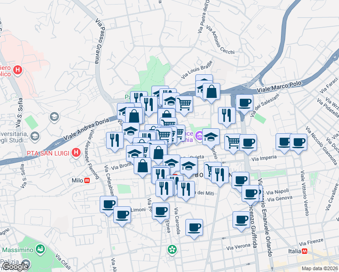Select the 'Via Antonio Cecchi' label

click(x=220, y=40)
